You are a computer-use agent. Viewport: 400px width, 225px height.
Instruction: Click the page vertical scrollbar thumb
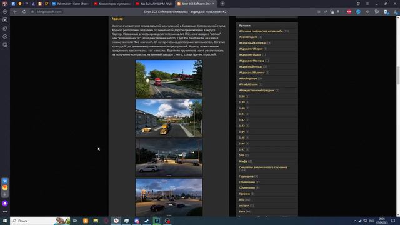398,75
